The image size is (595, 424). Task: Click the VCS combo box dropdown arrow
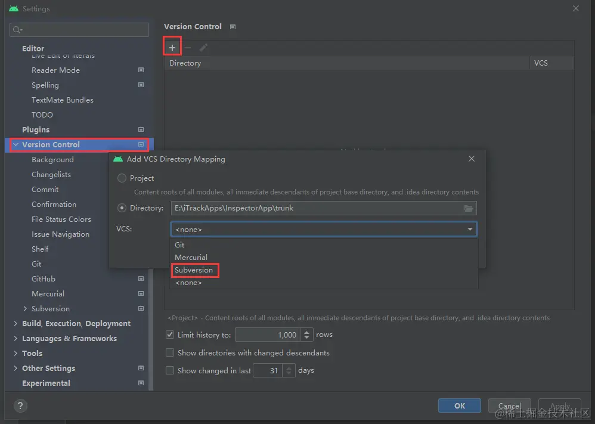pyautogui.click(x=470, y=229)
